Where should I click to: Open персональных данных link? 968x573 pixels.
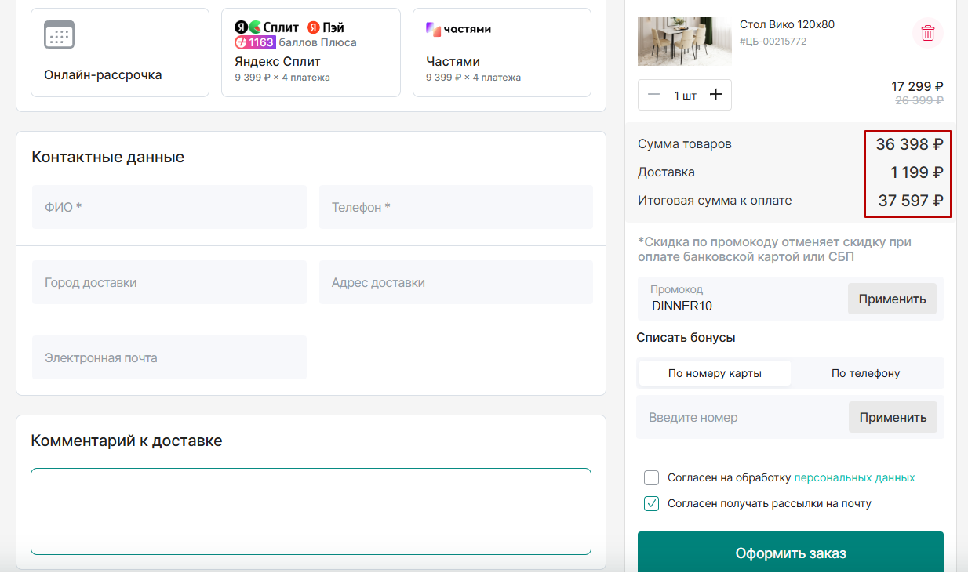(x=854, y=477)
